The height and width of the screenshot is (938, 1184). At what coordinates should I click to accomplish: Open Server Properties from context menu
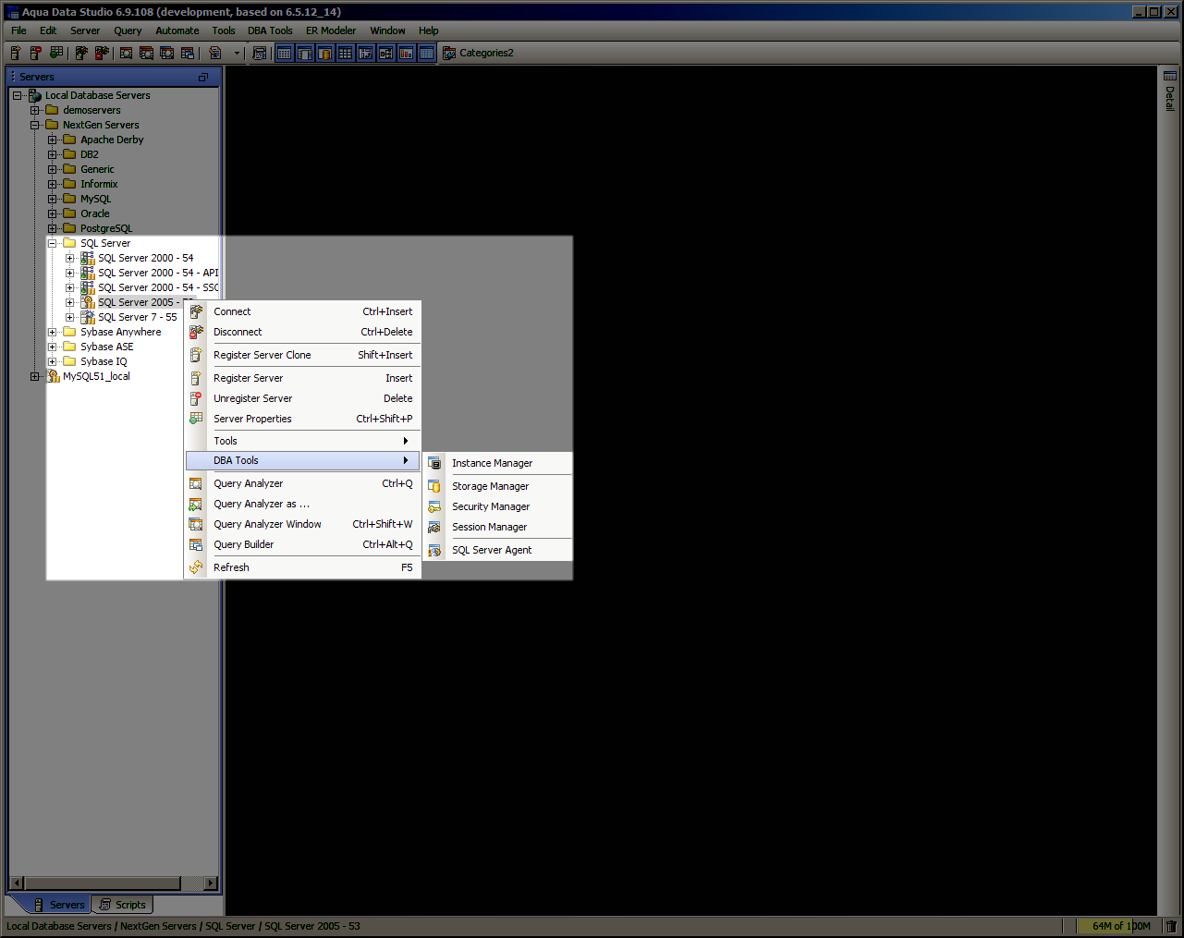point(303,419)
